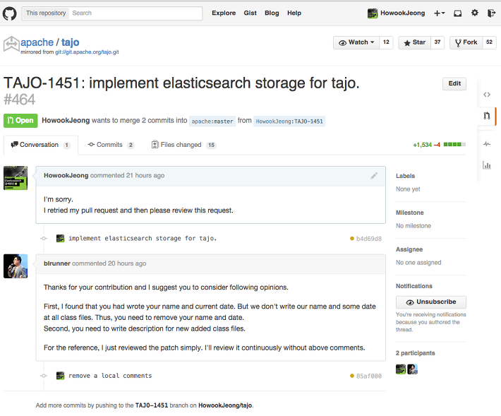Open commit 'implement elasticsearch storage for tajo.'

(143, 239)
